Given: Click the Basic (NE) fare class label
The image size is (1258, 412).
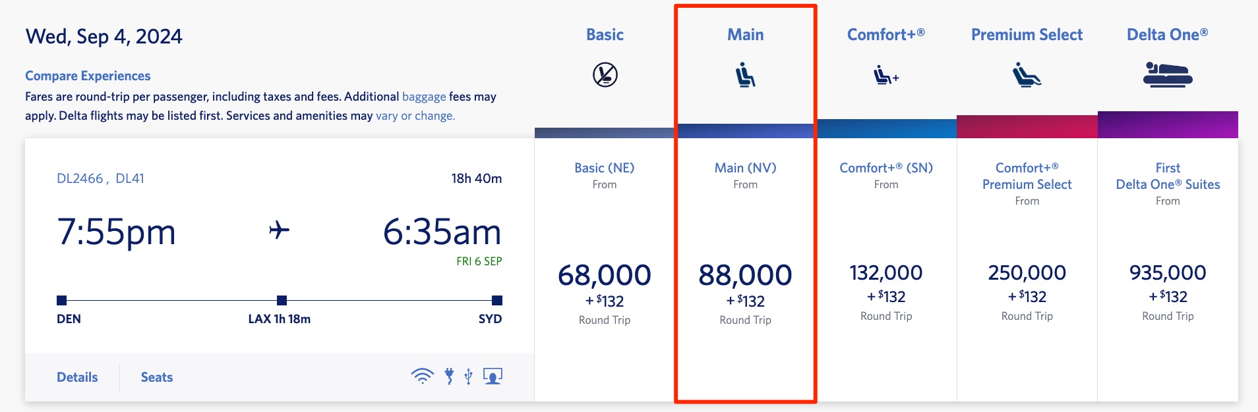Looking at the screenshot, I should coord(605,168).
